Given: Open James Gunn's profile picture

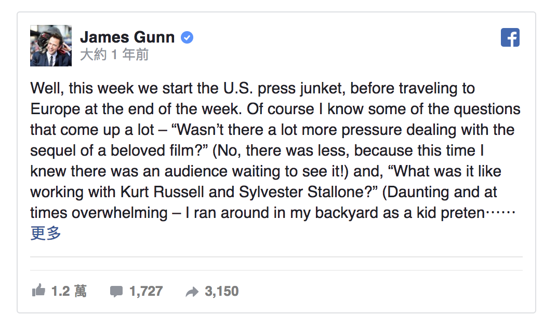Looking at the screenshot, I should (x=51, y=45).
